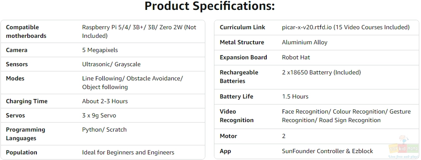This screenshot has height=160, width=421.
Task: Click the Motor row label
Action: (228, 136)
